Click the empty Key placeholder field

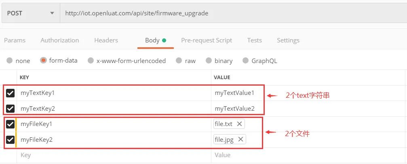click(x=113, y=155)
